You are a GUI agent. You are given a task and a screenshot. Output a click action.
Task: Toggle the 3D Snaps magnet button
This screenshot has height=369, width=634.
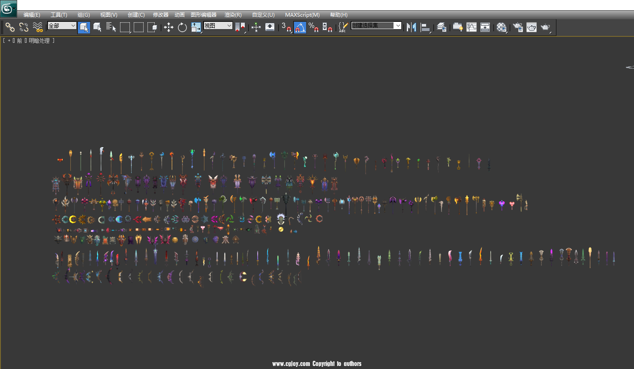tap(286, 27)
